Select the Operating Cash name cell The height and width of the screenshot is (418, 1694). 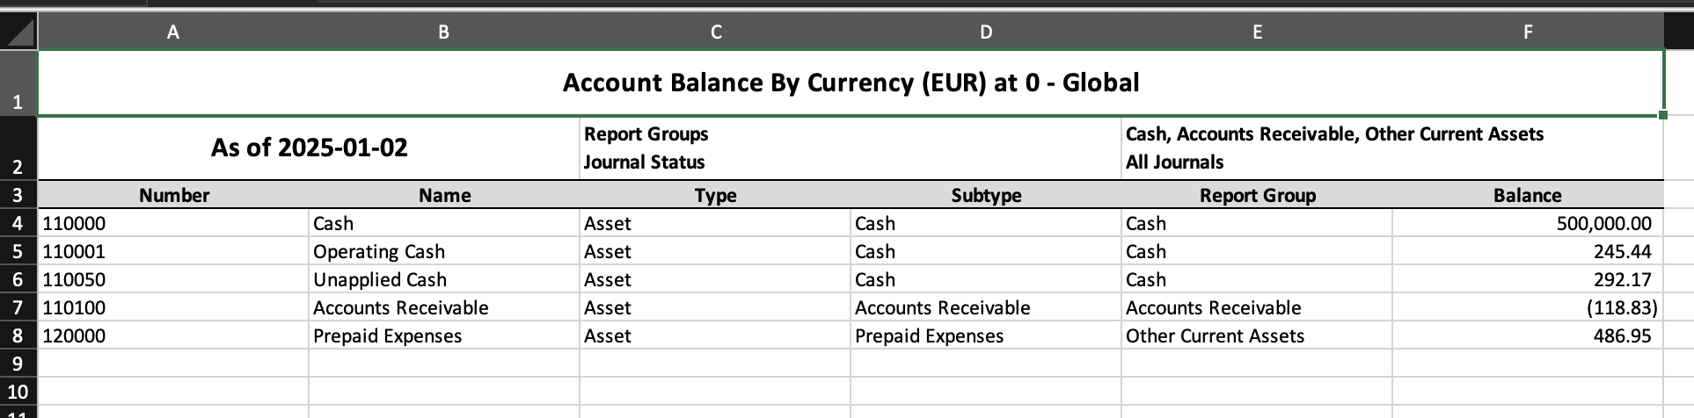[444, 251]
